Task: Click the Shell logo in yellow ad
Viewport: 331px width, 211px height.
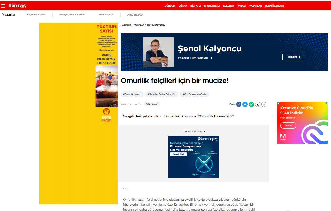Action: (x=106, y=112)
